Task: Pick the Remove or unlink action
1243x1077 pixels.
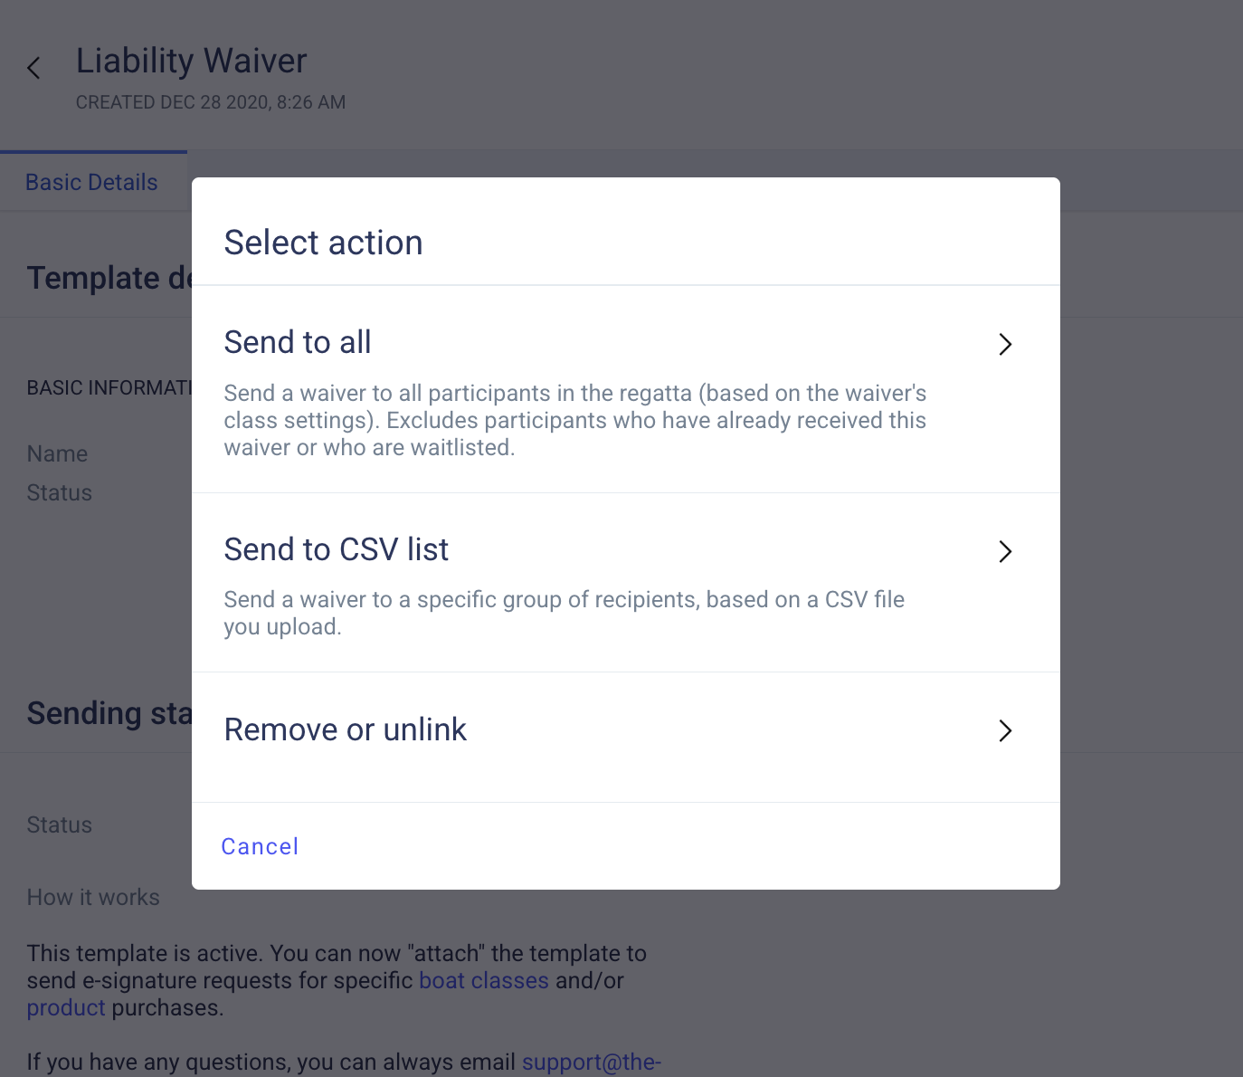Action: point(345,729)
